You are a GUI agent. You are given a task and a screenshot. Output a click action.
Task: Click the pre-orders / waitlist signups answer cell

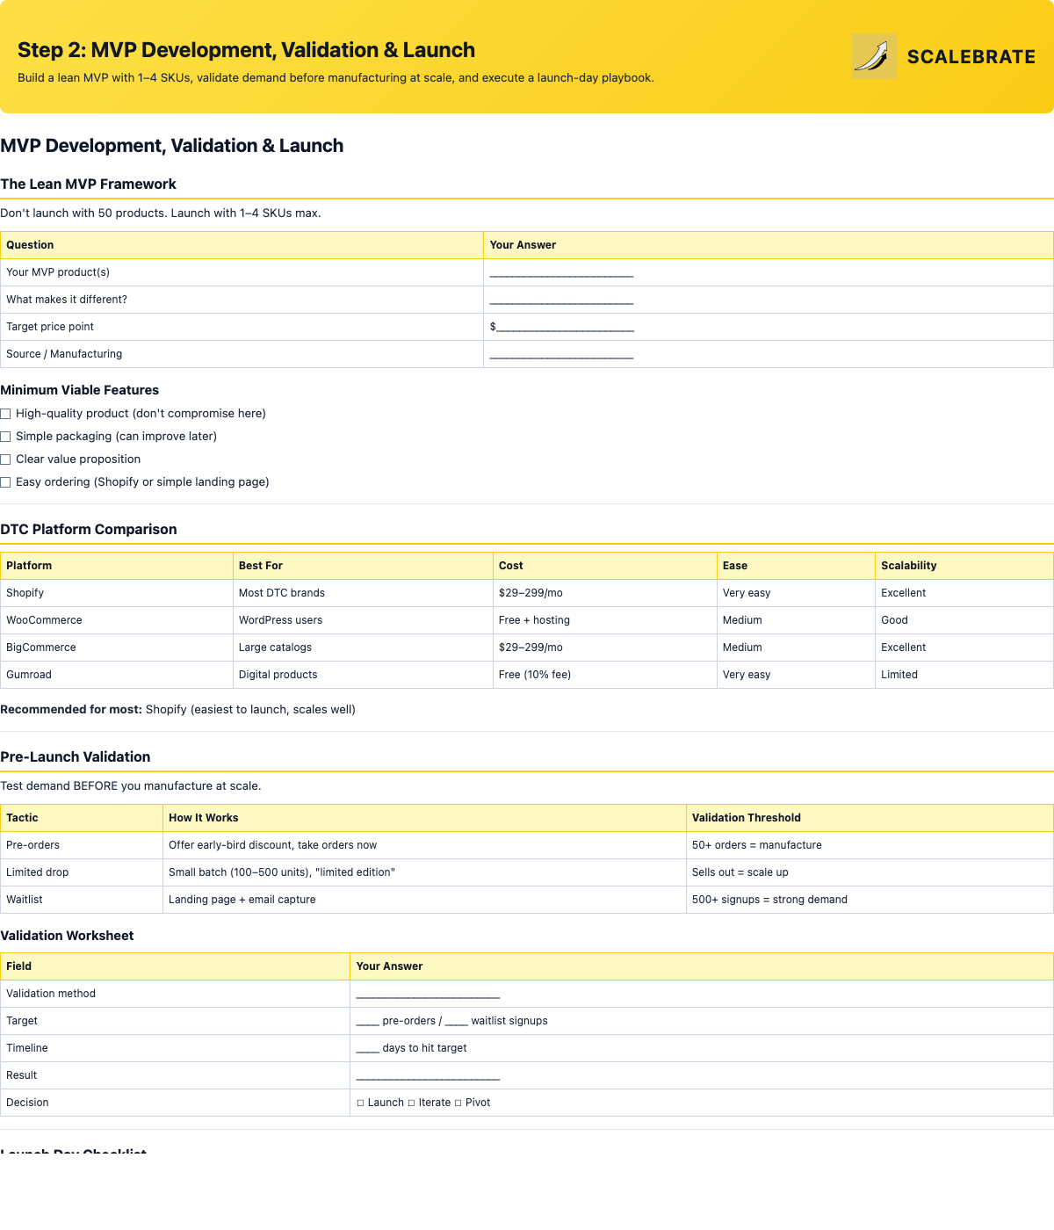pyautogui.click(x=701, y=1021)
